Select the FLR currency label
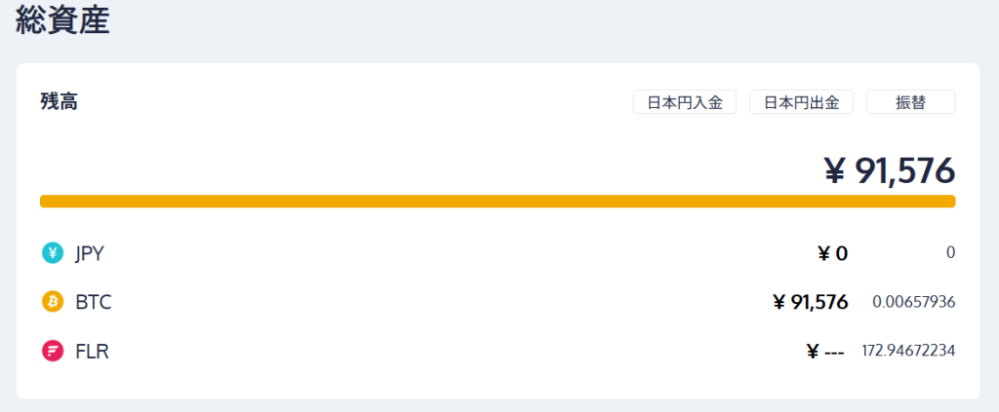The height and width of the screenshot is (412, 999). 92,351
